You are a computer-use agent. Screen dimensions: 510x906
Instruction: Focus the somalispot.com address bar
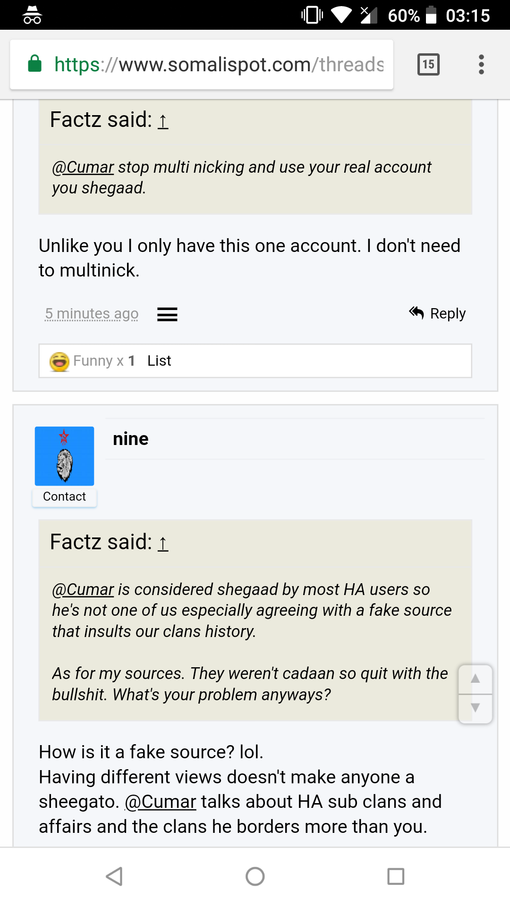219,65
